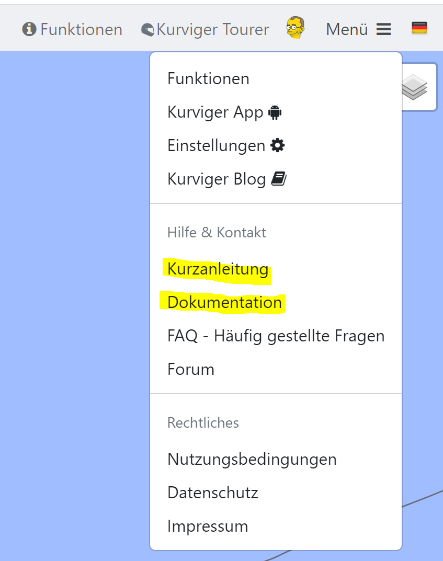Click Funktionen text in the top navbar
Viewport: 443px width, 561px height.
pos(81,30)
